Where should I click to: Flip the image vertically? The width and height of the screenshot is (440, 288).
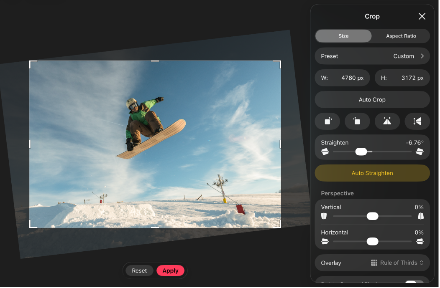click(x=417, y=121)
